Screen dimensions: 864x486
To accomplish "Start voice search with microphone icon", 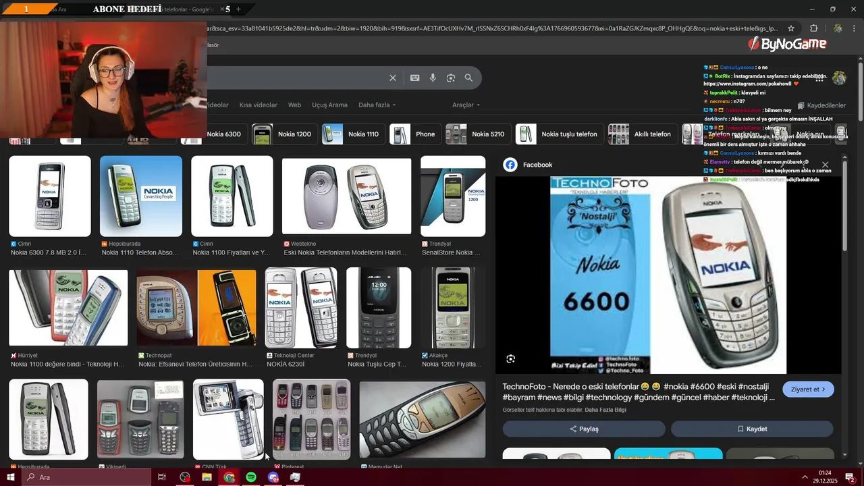I will (x=433, y=78).
